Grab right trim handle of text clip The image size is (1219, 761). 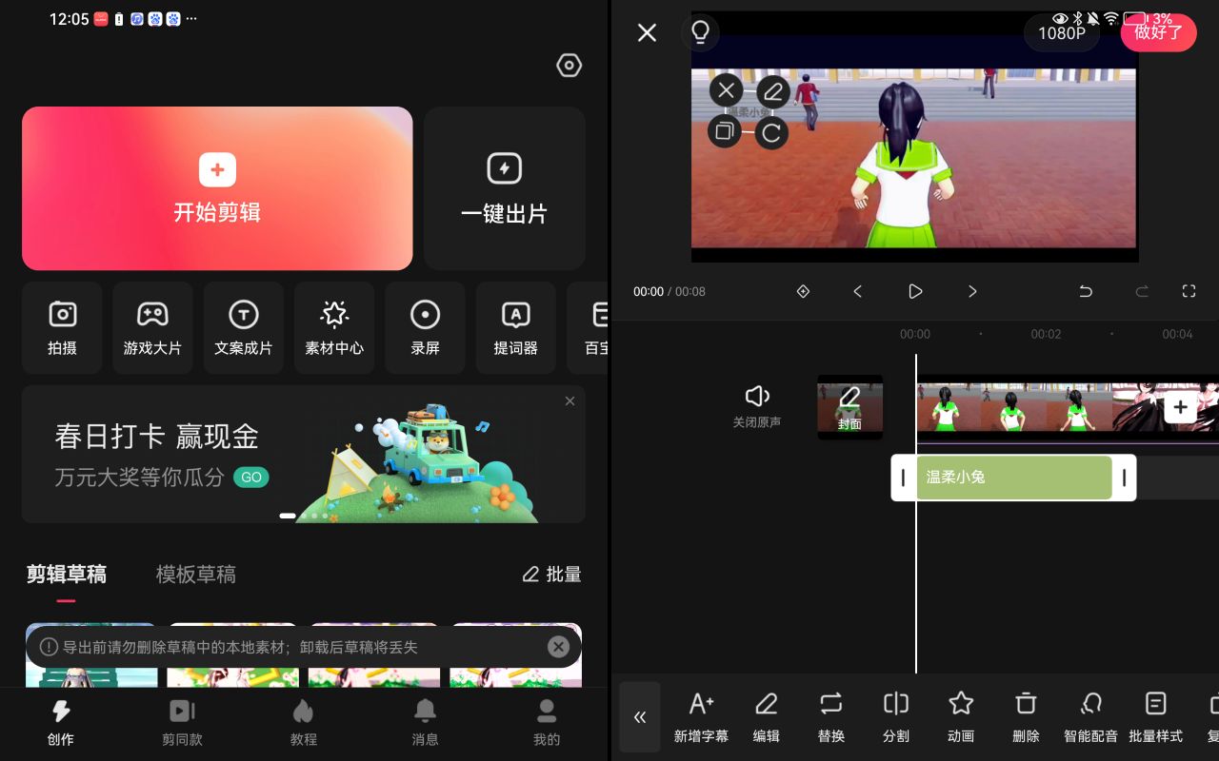(x=1124, y=478)
